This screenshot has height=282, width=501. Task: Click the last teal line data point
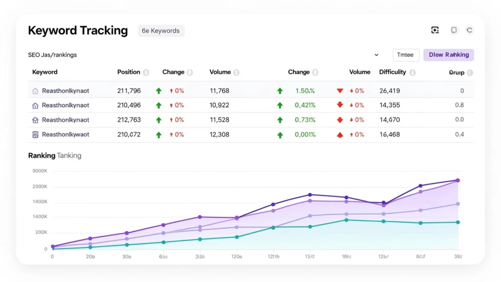click(x=457, y=222)
